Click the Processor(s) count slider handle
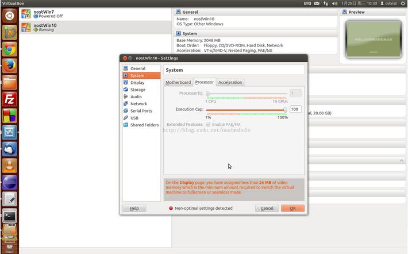The width and height of the screenshot is (408, 254). click(x=207, y=94)
